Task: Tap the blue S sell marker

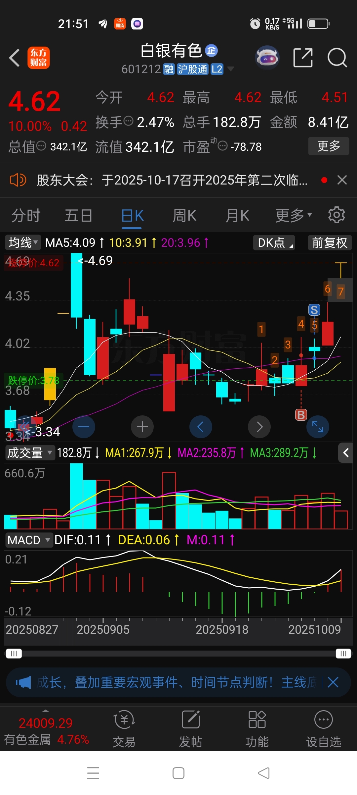Action: pyautogui.click(x=314, y=310)
